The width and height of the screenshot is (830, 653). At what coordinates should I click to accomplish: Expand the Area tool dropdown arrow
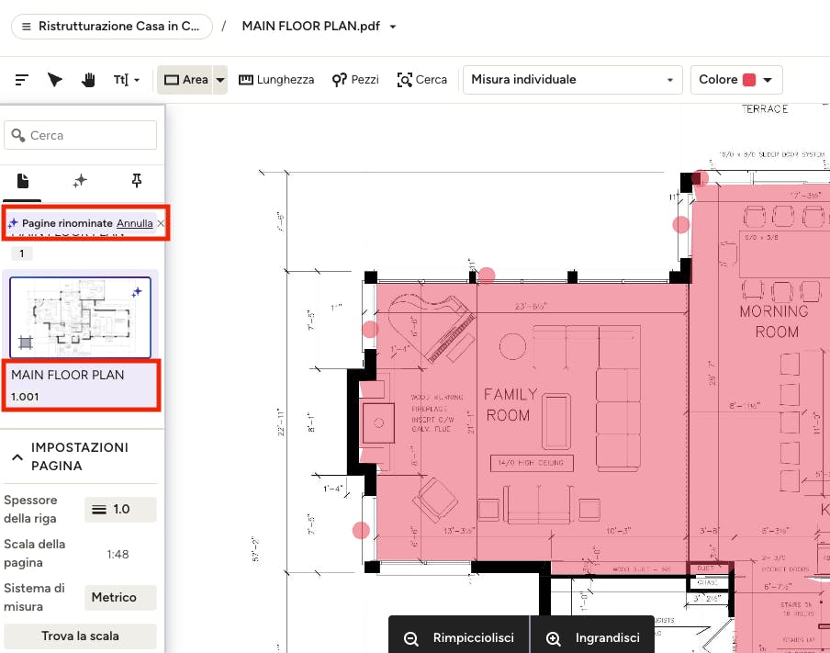[220, 80]
